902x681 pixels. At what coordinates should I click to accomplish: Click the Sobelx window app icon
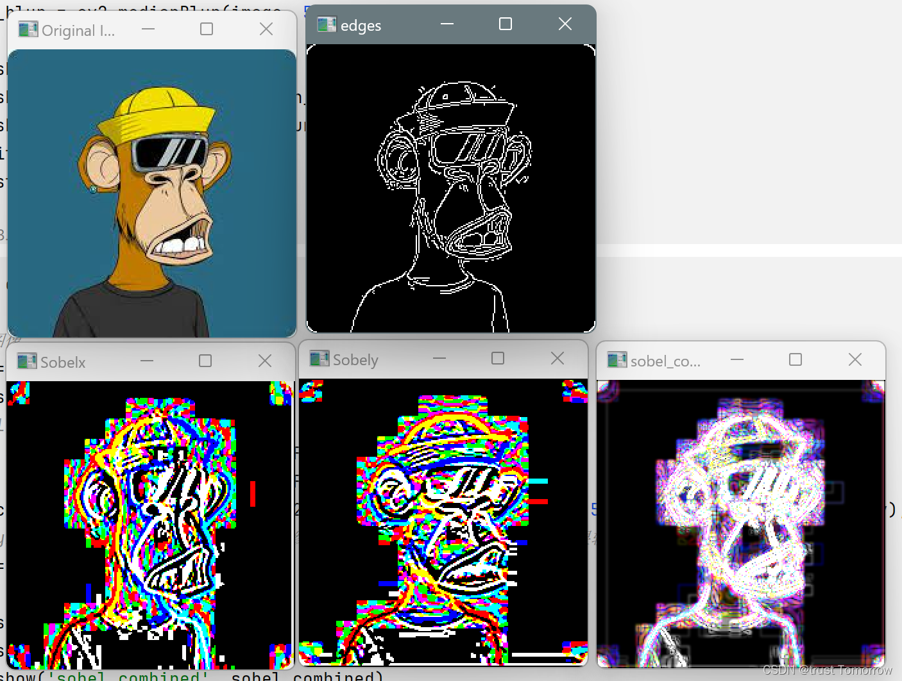pyautogui.click(x=27, y=361)
